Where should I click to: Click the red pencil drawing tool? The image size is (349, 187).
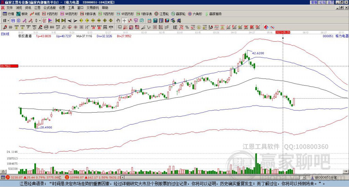click(x=4, y=27)
